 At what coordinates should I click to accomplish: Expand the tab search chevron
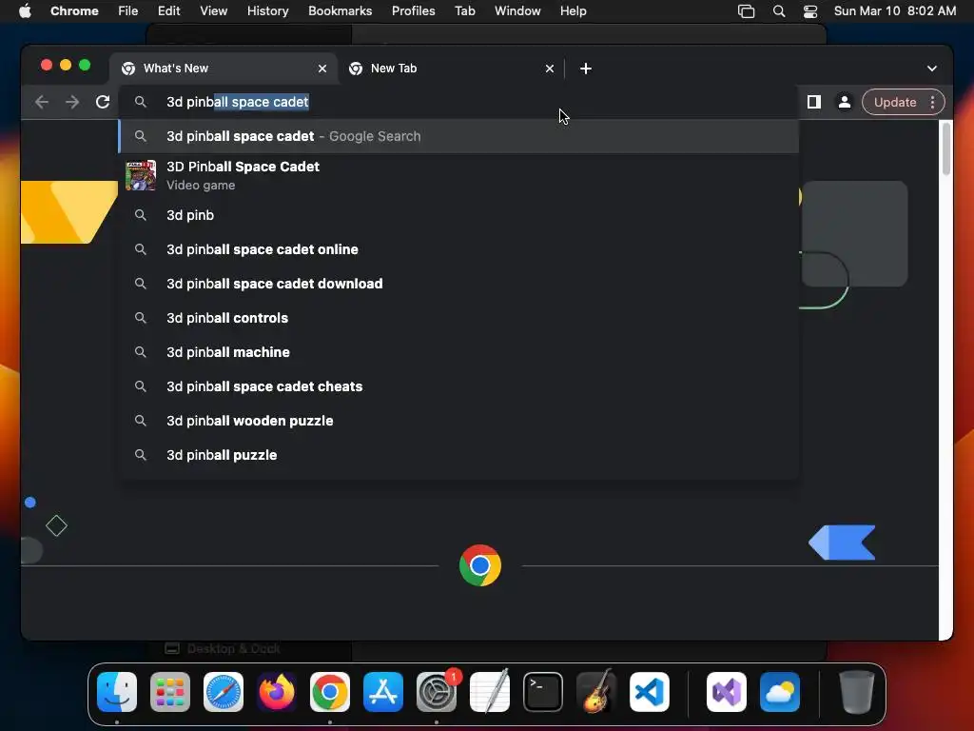(932, 69)
